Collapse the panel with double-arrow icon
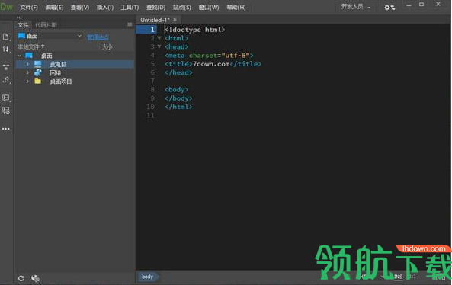 tap(18, 18)
